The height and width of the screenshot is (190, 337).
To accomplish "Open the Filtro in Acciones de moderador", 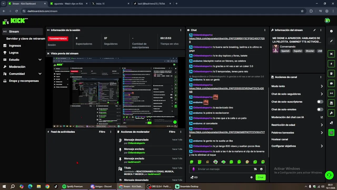I will [172, 132].
